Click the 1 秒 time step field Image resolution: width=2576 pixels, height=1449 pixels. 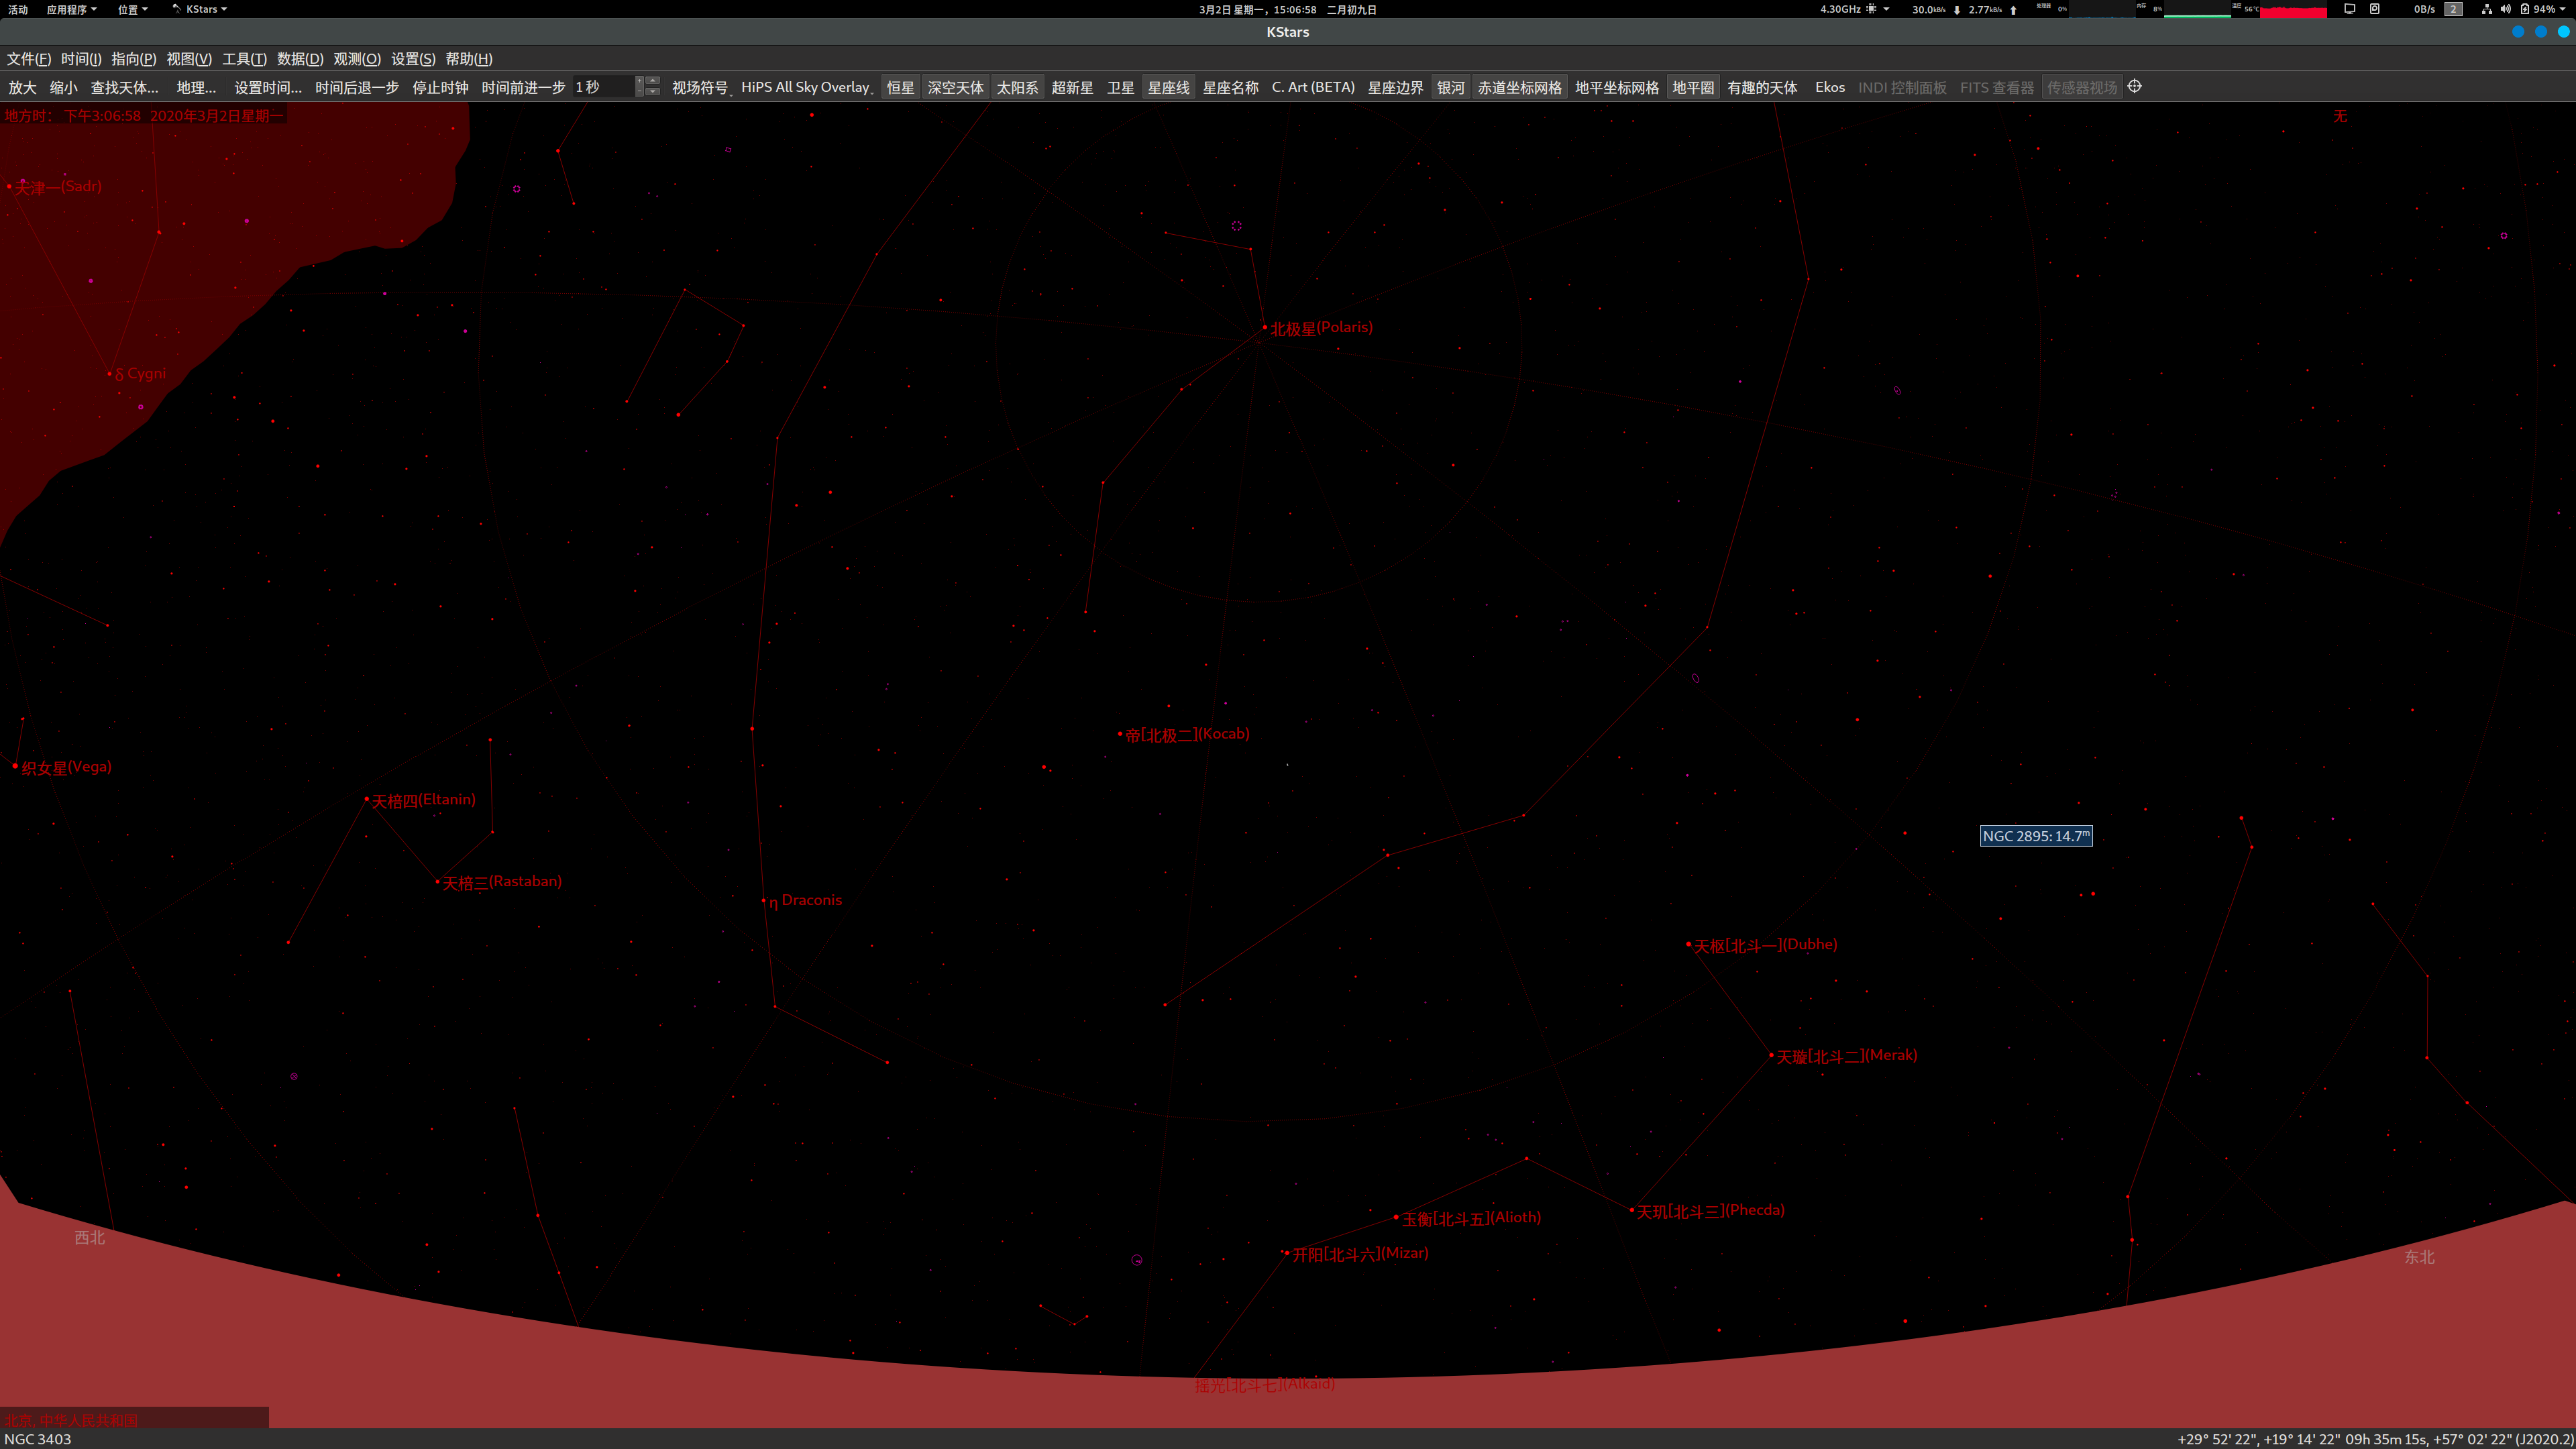[x=603, y=87]
